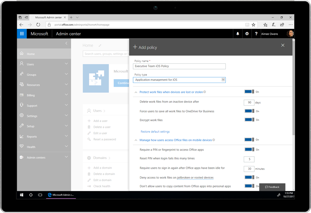311x213 pixels.
Task: Click Restore default settings link
Action: 155,132
